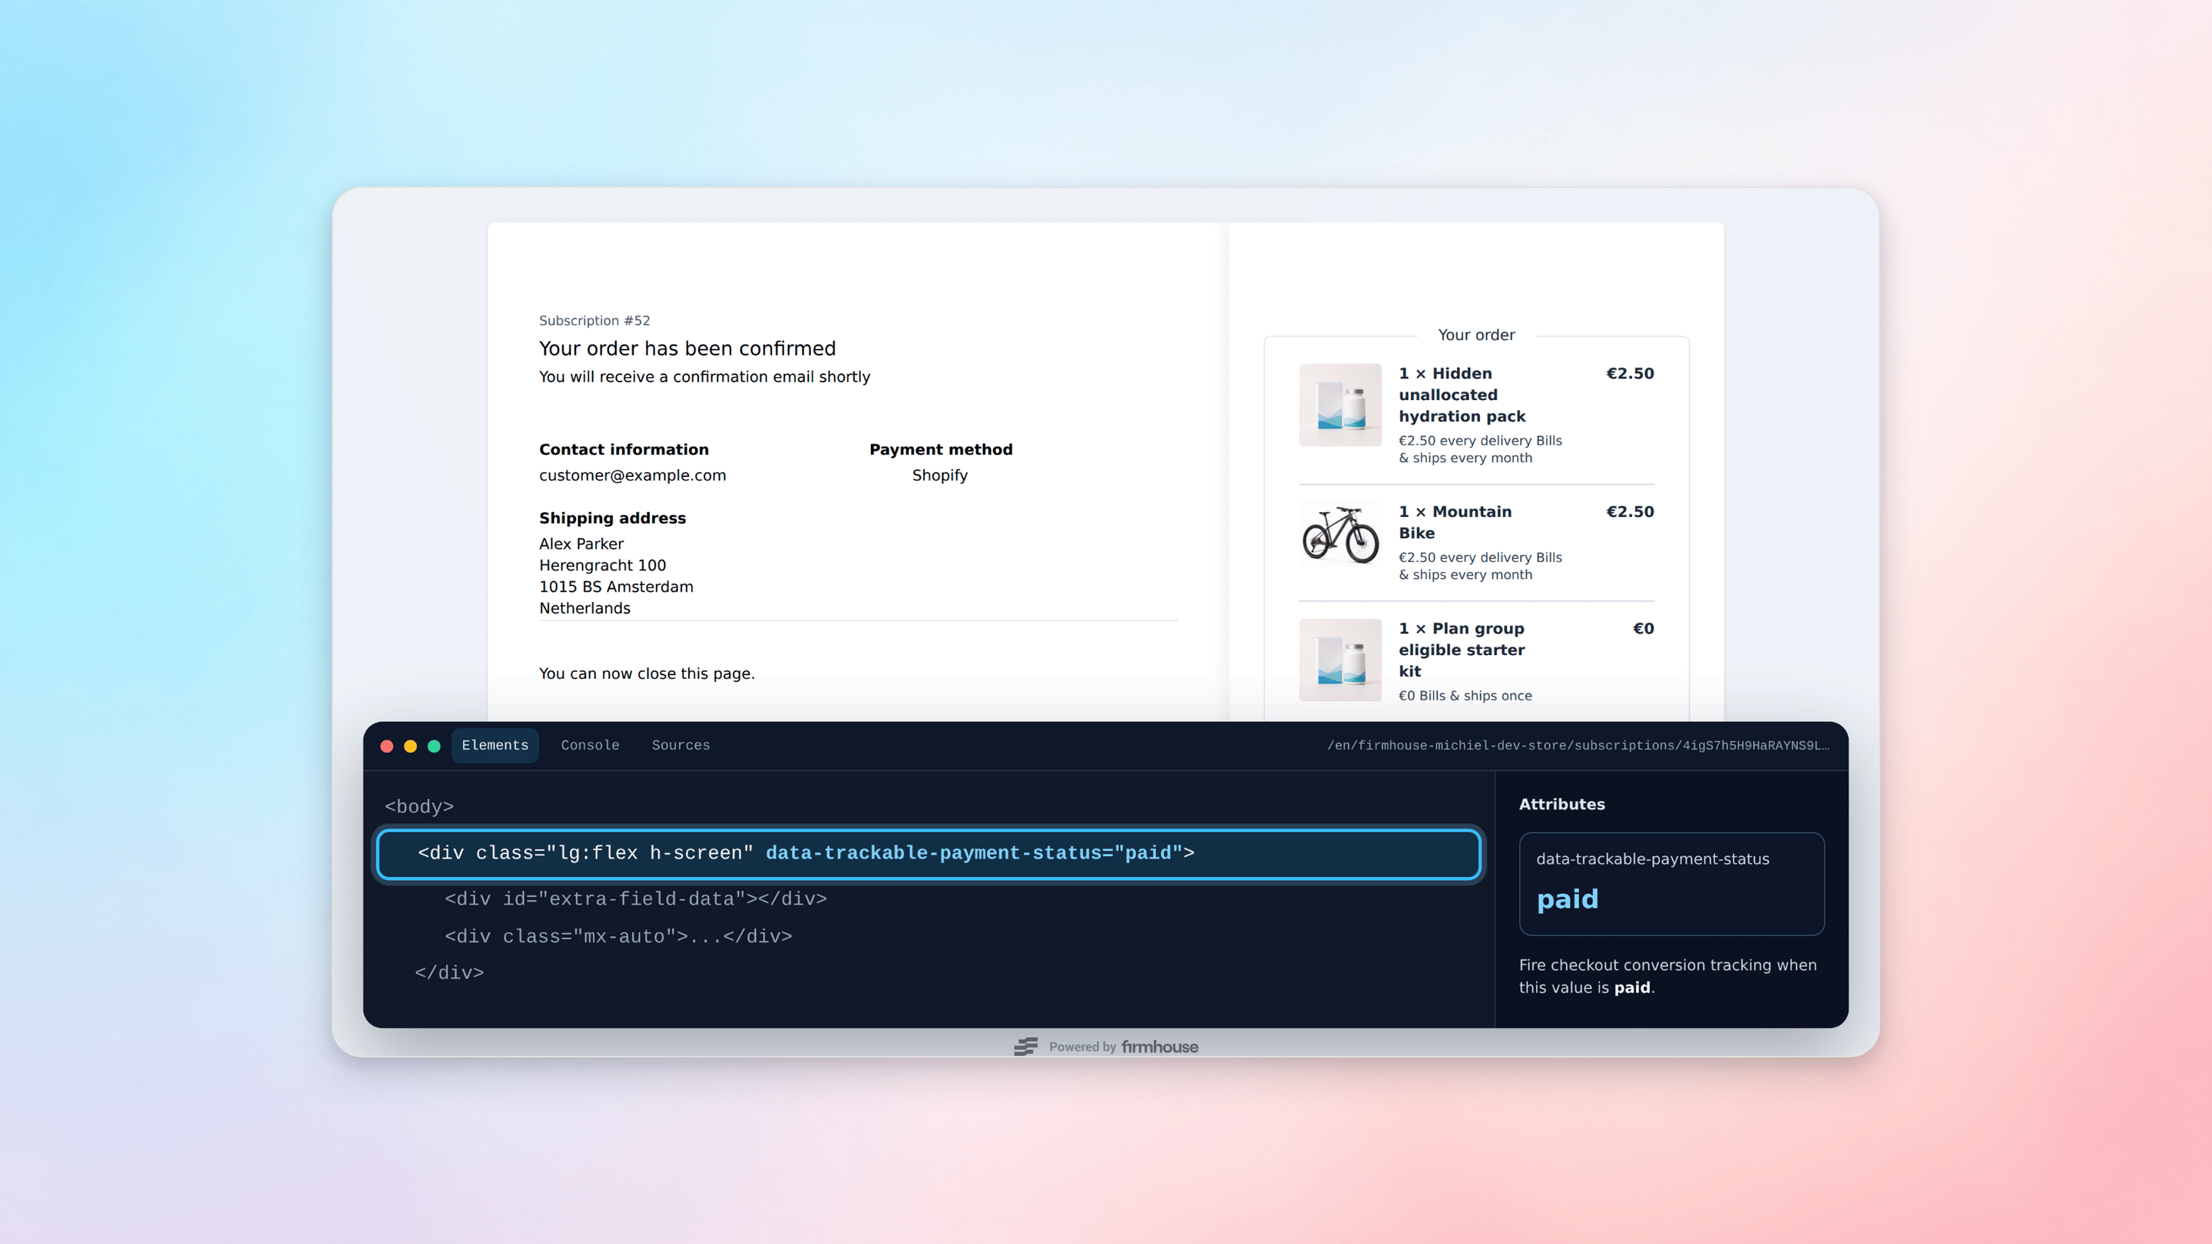Switch to the Sources tab
The height and width of the screenshot is (1244, 2212).
(x=680, y=745)
